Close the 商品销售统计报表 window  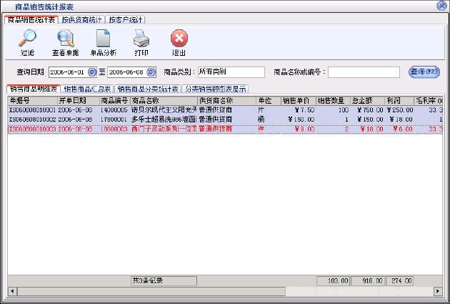point(442,6)
